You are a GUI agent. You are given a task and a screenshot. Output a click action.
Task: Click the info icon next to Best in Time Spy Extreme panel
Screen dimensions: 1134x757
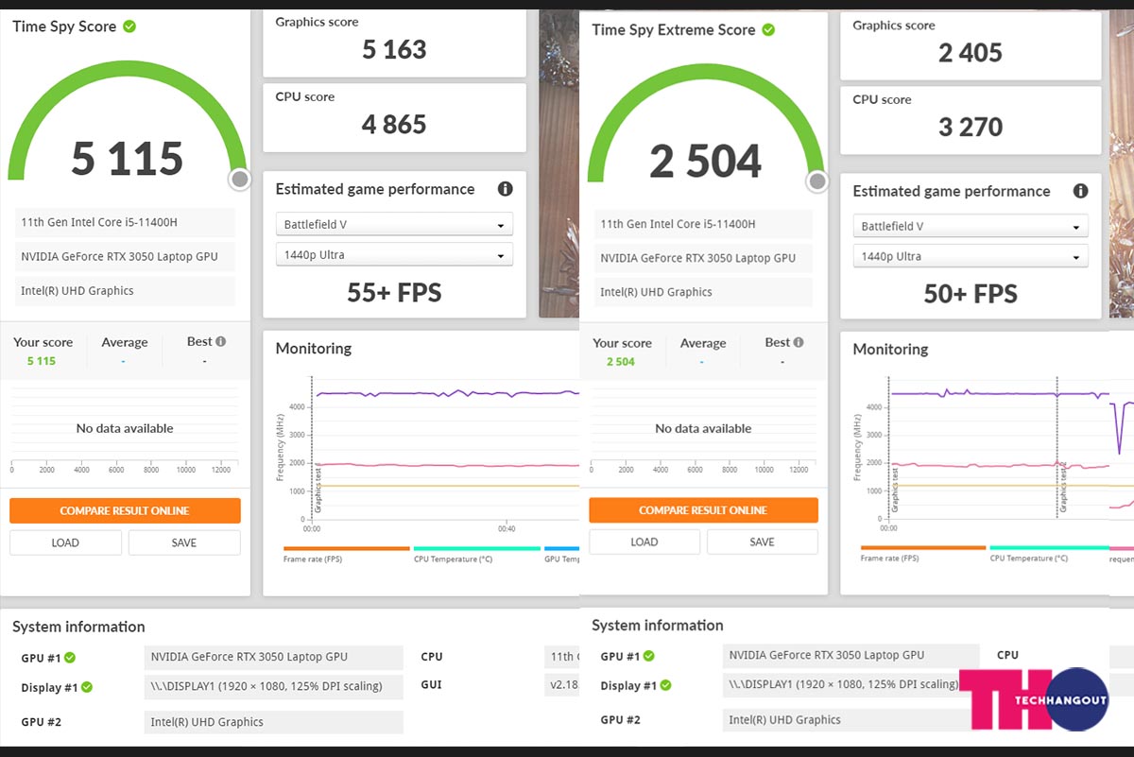tap(799, 343)
